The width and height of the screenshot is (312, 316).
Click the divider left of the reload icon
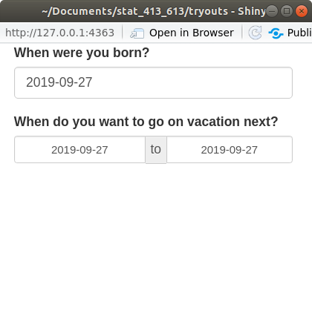pos(242,33)
